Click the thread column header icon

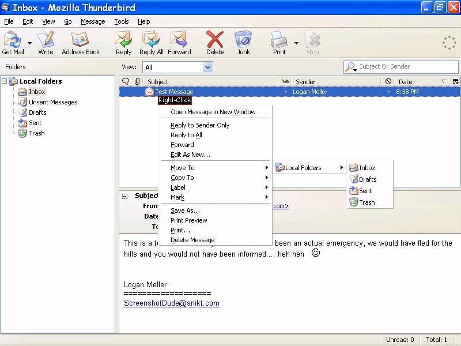coord(126,81)
